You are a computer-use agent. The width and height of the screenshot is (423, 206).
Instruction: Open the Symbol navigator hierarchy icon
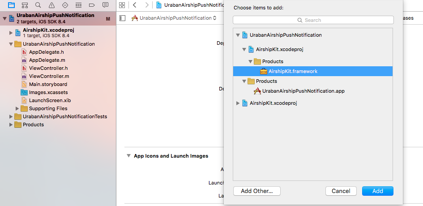click(x=25, y=5)
